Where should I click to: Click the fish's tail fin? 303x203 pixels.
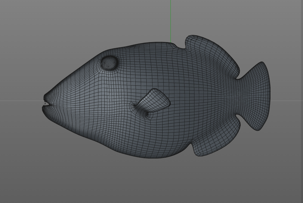click(255, 96)
